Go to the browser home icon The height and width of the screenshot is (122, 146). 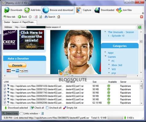point(59,17)
